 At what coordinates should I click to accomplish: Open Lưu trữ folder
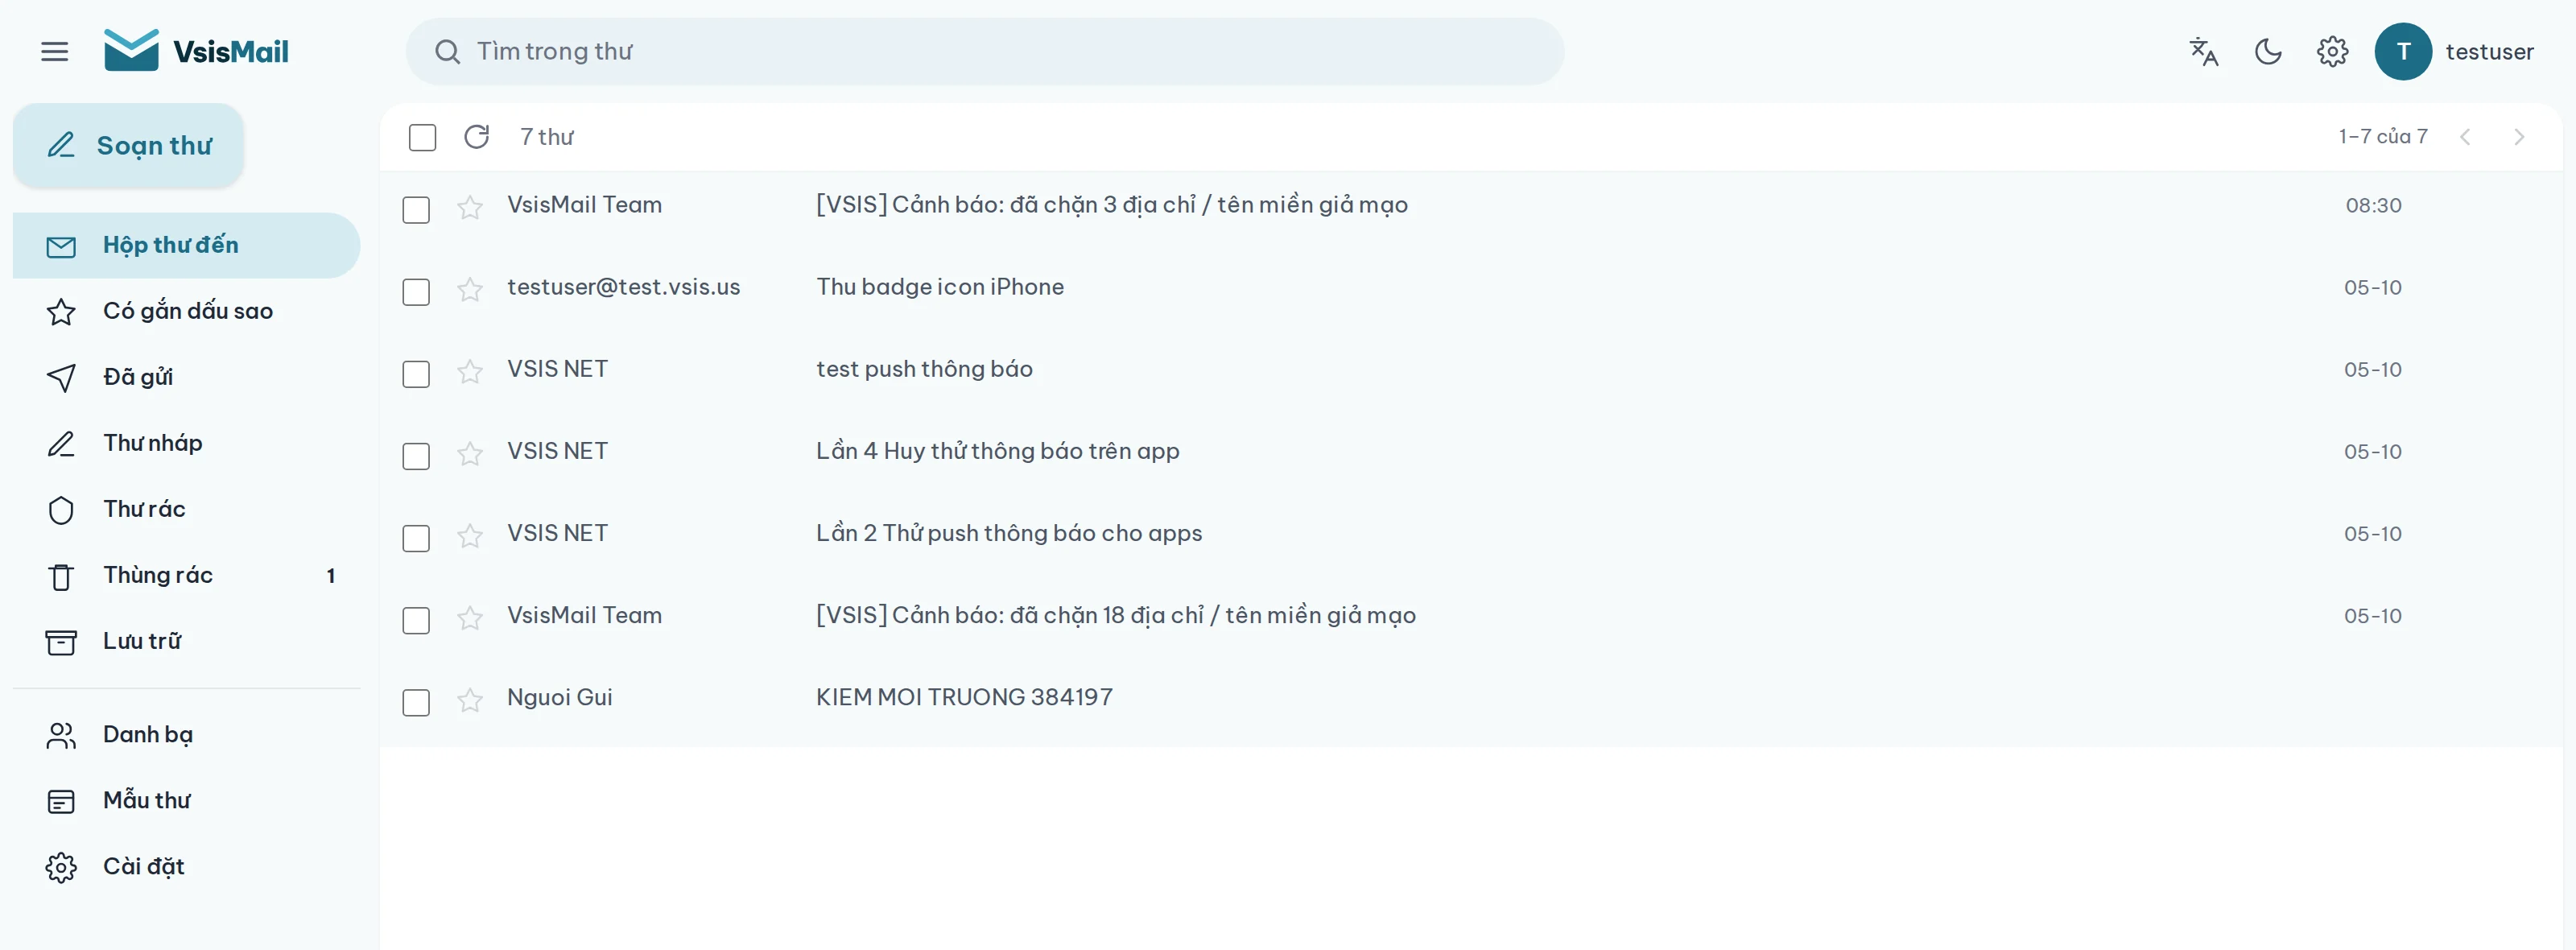[x=186, y=641]
